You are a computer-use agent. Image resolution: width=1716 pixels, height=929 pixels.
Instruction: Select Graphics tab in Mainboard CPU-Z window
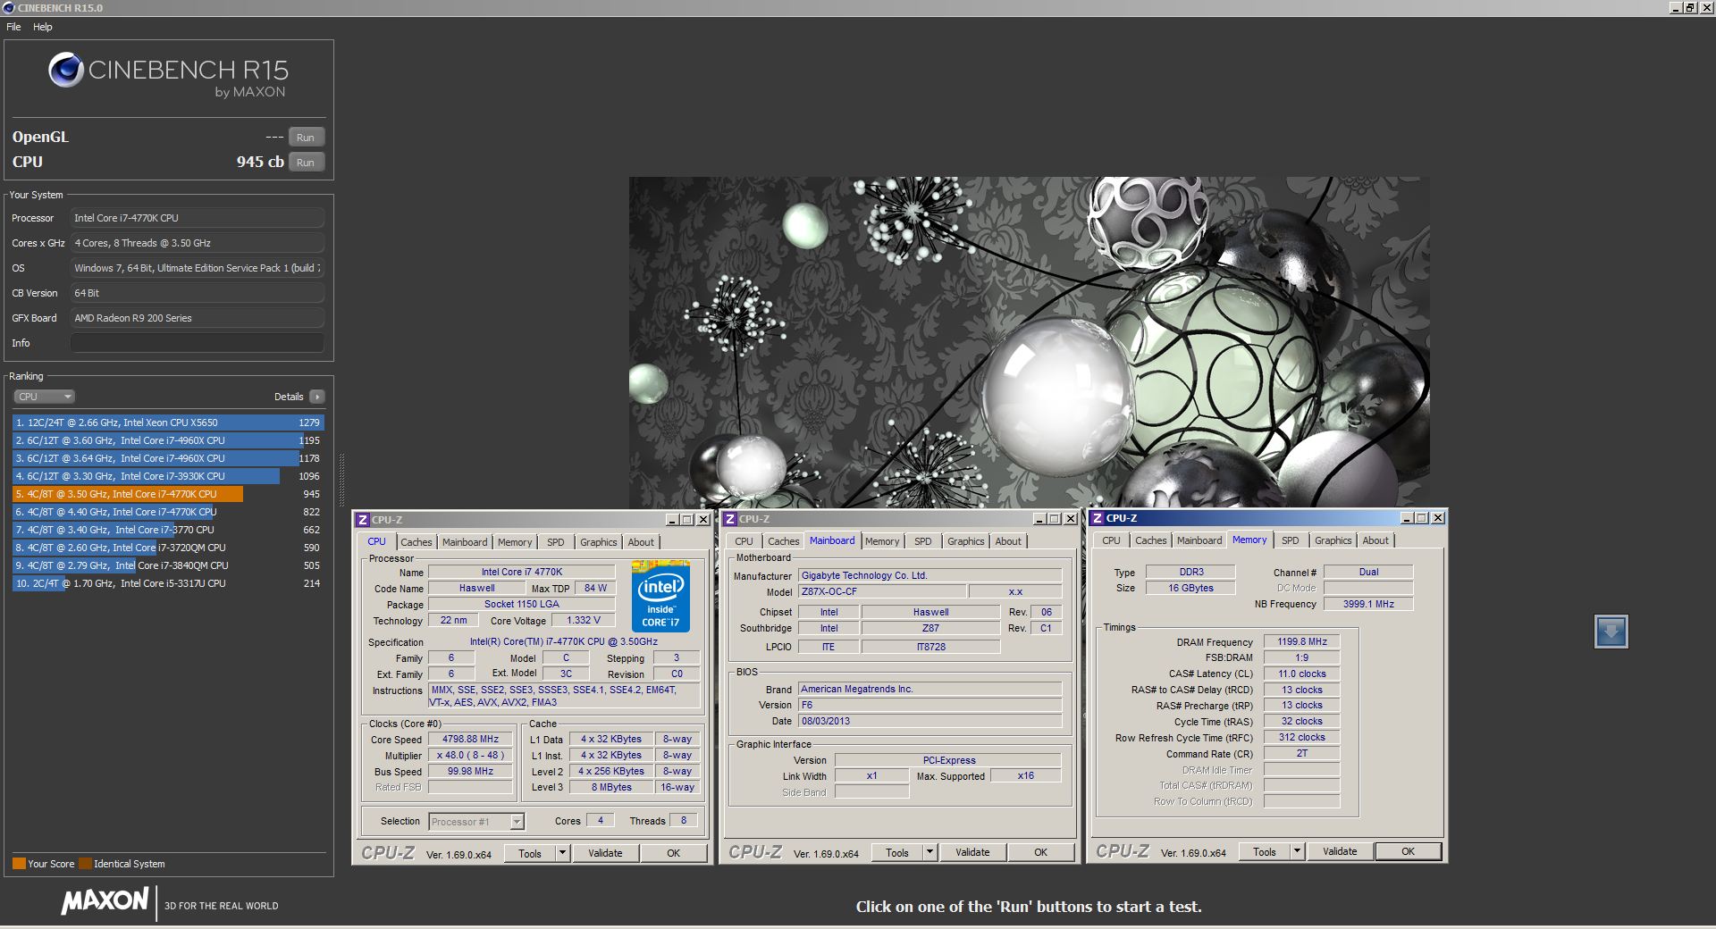click(965, 541)
